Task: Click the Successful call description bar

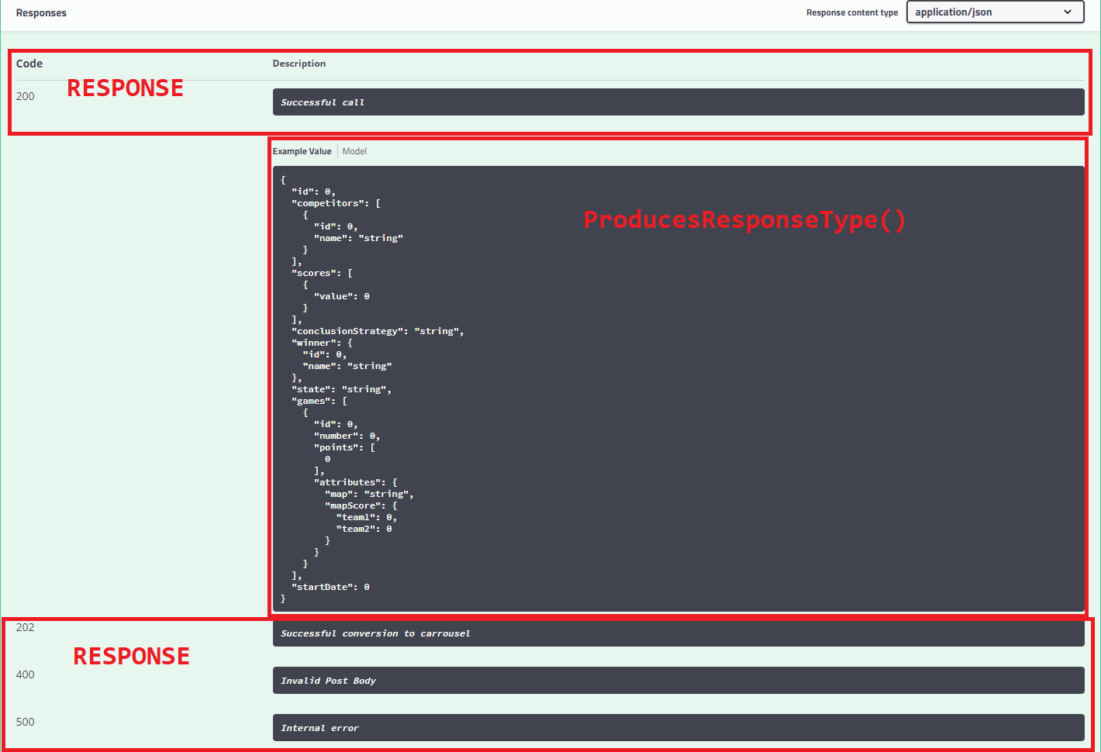Action: click(x=678, y=102)
